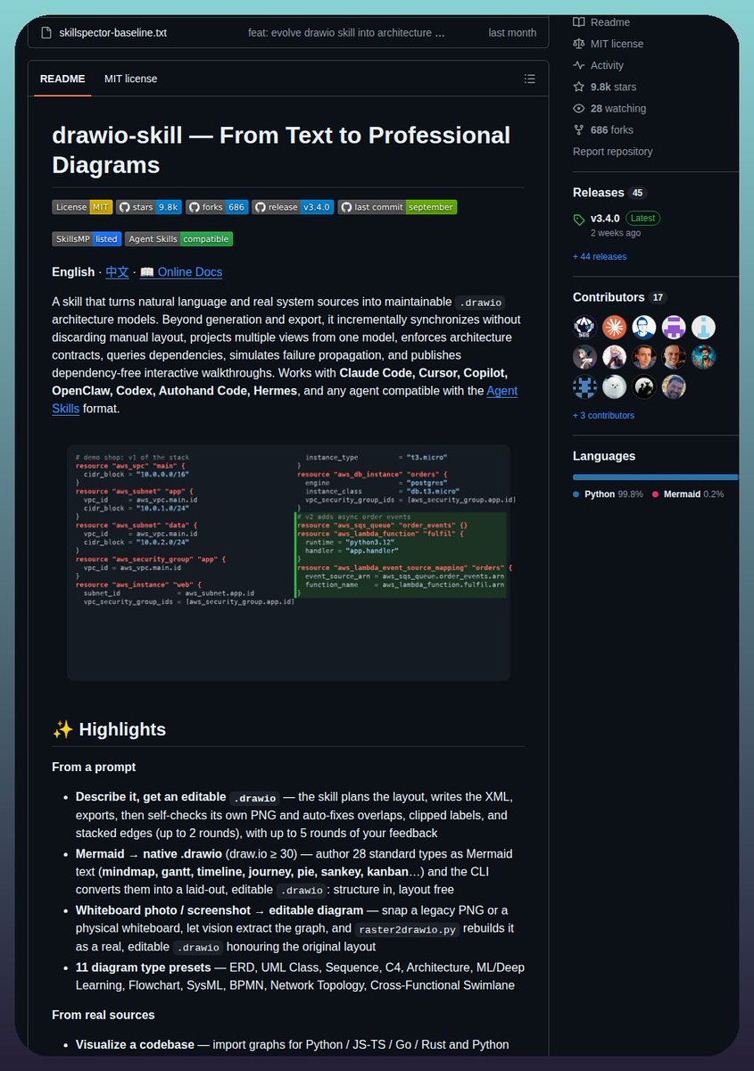754x1071 pixels.
Task: Click the GitHub stars 9.8k badge
Action: point(149,207)
